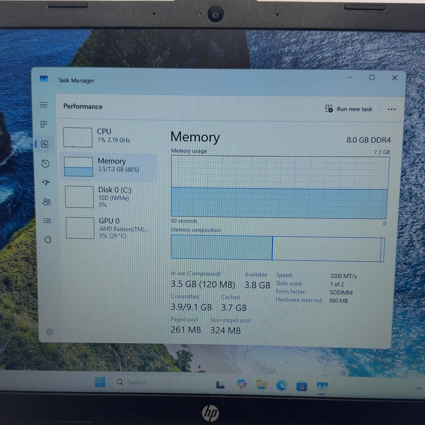Click Run new task button
The width and height of the screenshot is (425, 425).
[349, 109]
